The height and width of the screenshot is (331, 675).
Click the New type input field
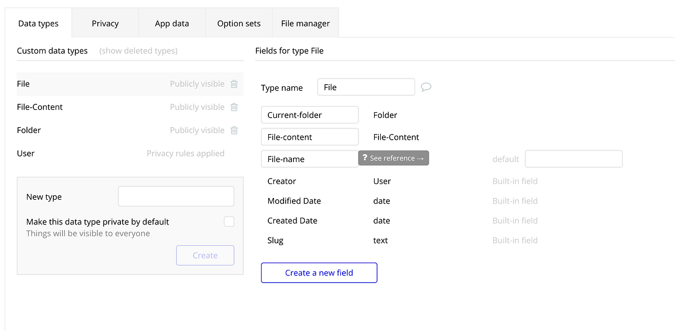[x=175, y=196]
